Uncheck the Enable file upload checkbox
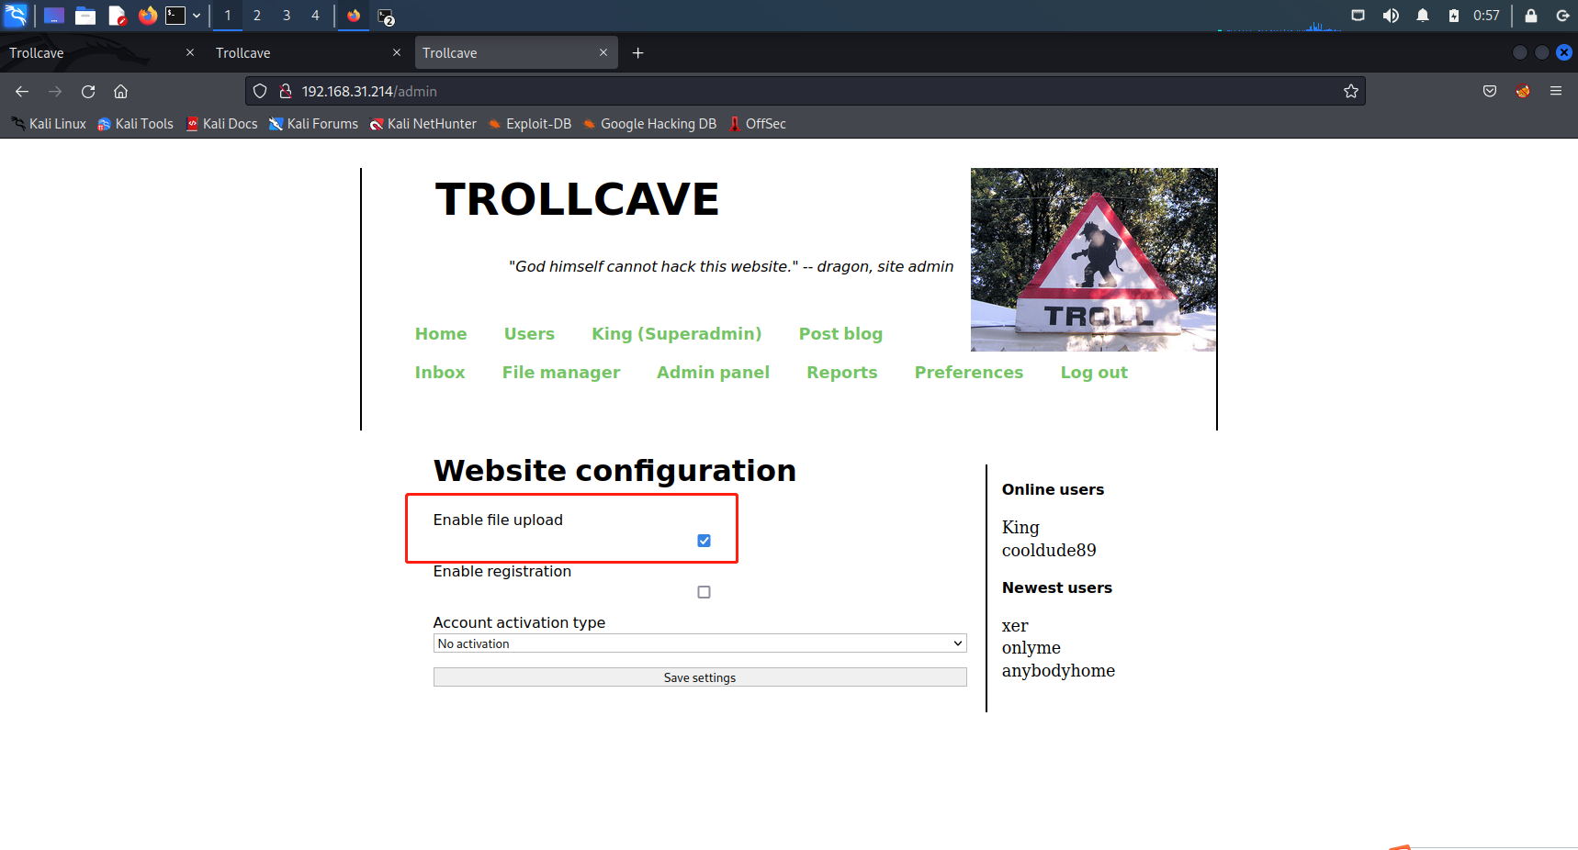Screen dimensions: 1578x850 click(704, 541)
